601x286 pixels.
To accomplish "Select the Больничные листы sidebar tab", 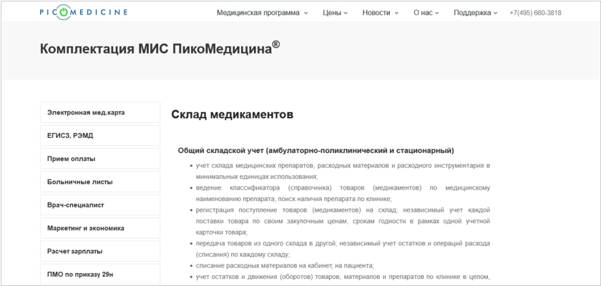I will pos(100,182).
